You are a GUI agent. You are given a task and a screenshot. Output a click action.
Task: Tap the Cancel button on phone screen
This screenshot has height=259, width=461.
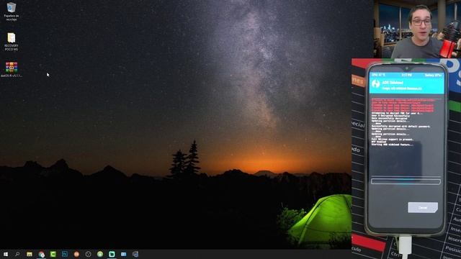coord(423,208)
